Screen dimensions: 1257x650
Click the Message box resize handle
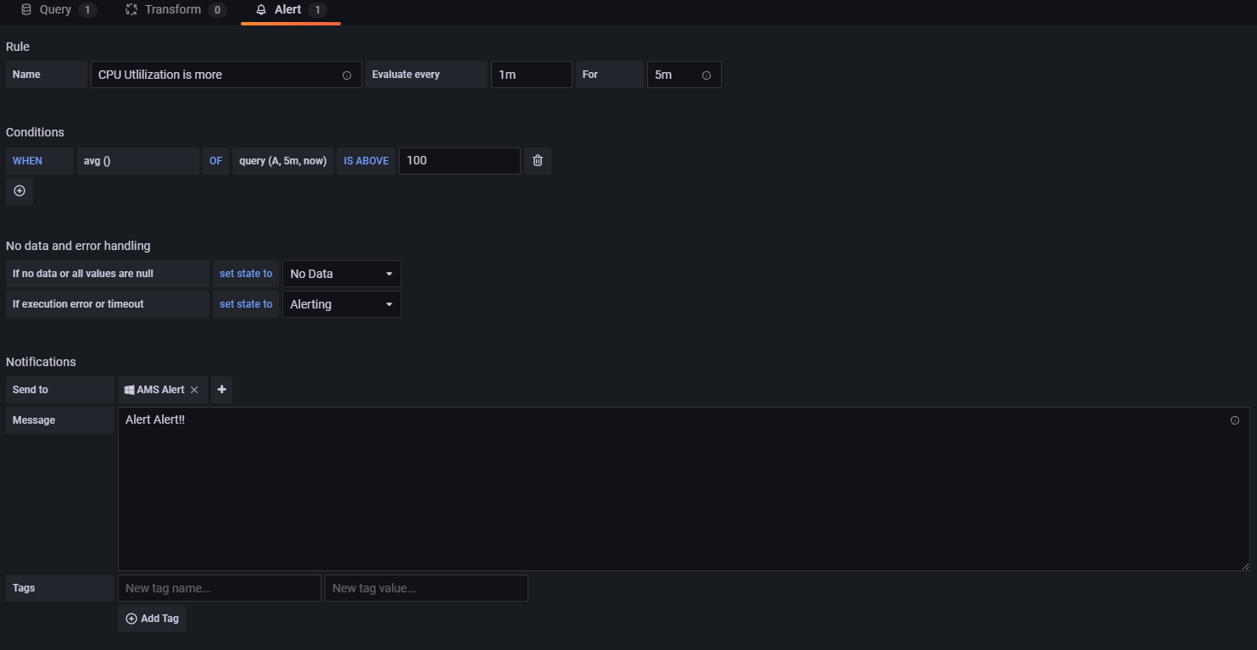(1245, 566)
